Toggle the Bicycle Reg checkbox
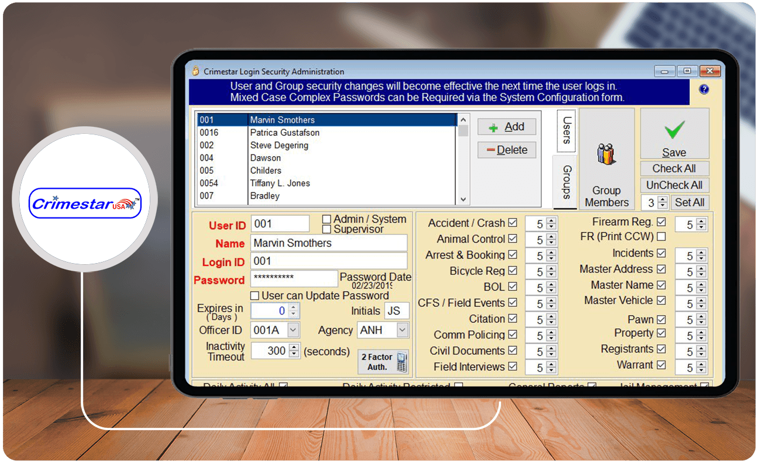 (513, 271)
